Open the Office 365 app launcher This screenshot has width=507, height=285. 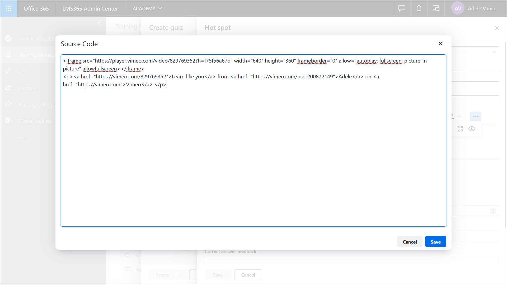pyautogui.click(x=8, y=8)
